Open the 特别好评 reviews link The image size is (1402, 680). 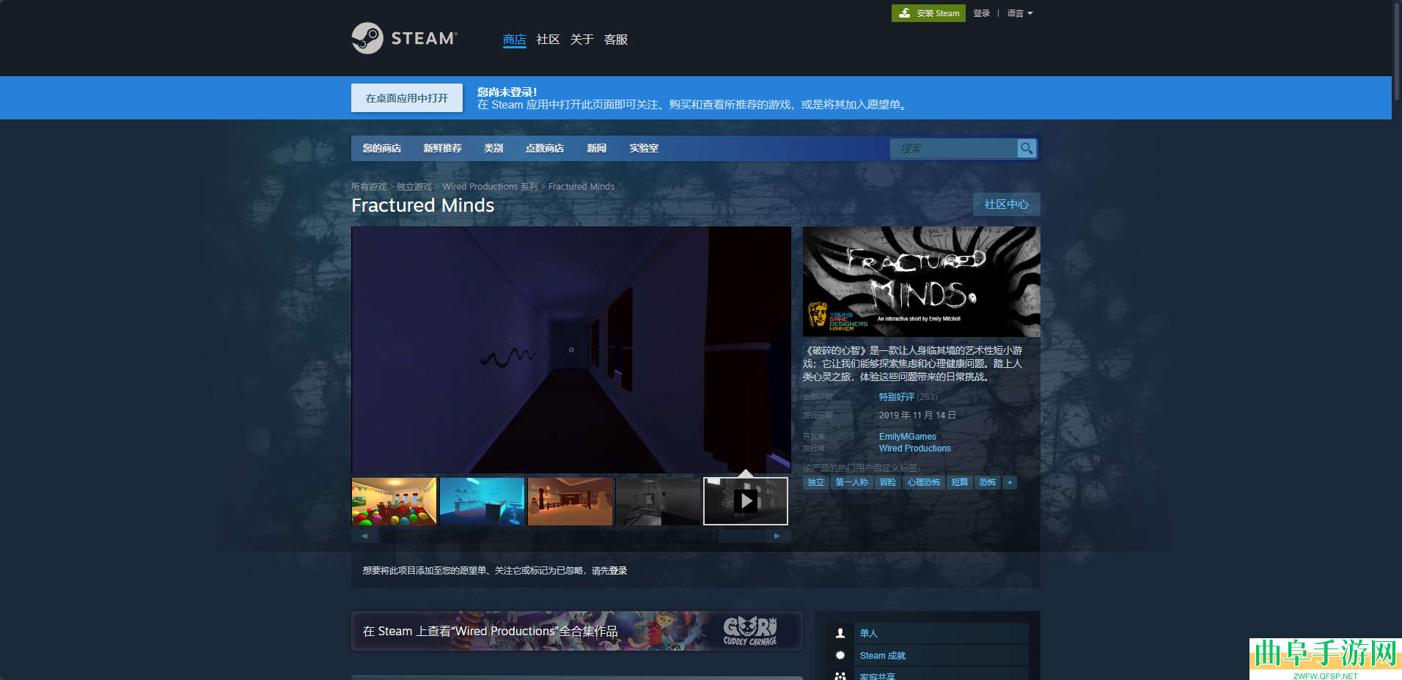click(x=897, y=397)
